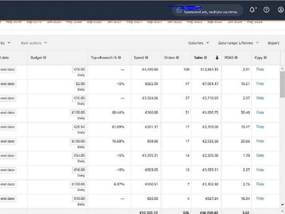This screenshot has width=285, height=214.
Task: Edit the €34.00 daily budget field
Action: point(79,156)
